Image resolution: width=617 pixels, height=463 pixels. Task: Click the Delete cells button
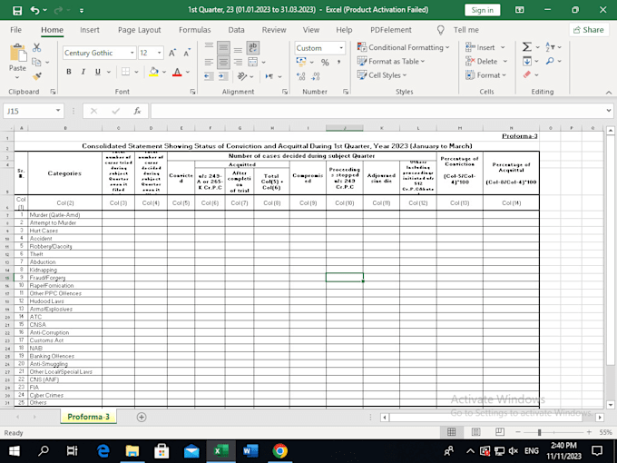[x=486, y=61]
